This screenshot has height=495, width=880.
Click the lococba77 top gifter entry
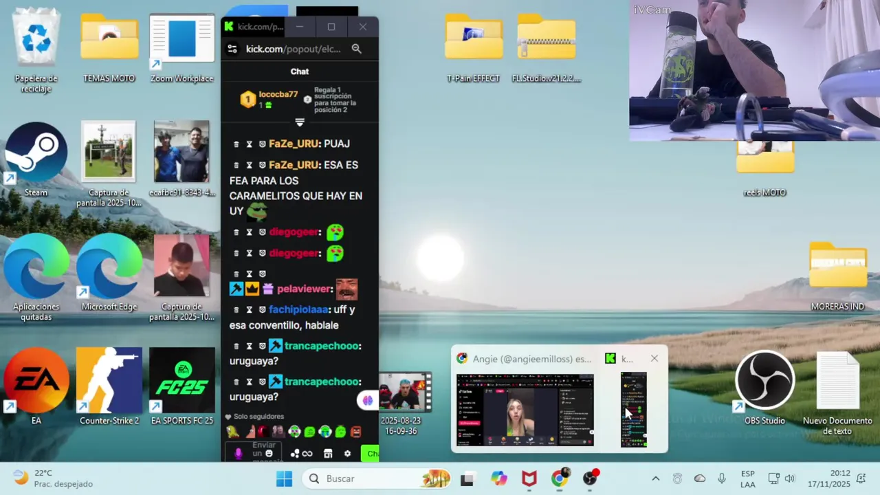click(269, 100)
